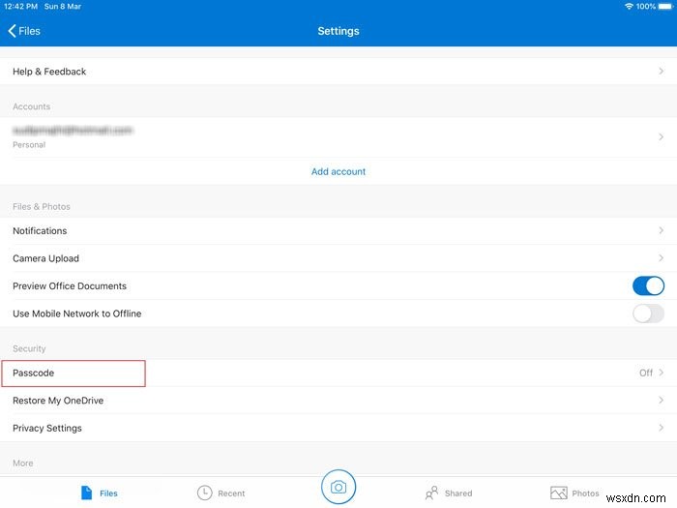
Task: Tap the Preview Office Documents label
Action: click(x=70, y=286)
